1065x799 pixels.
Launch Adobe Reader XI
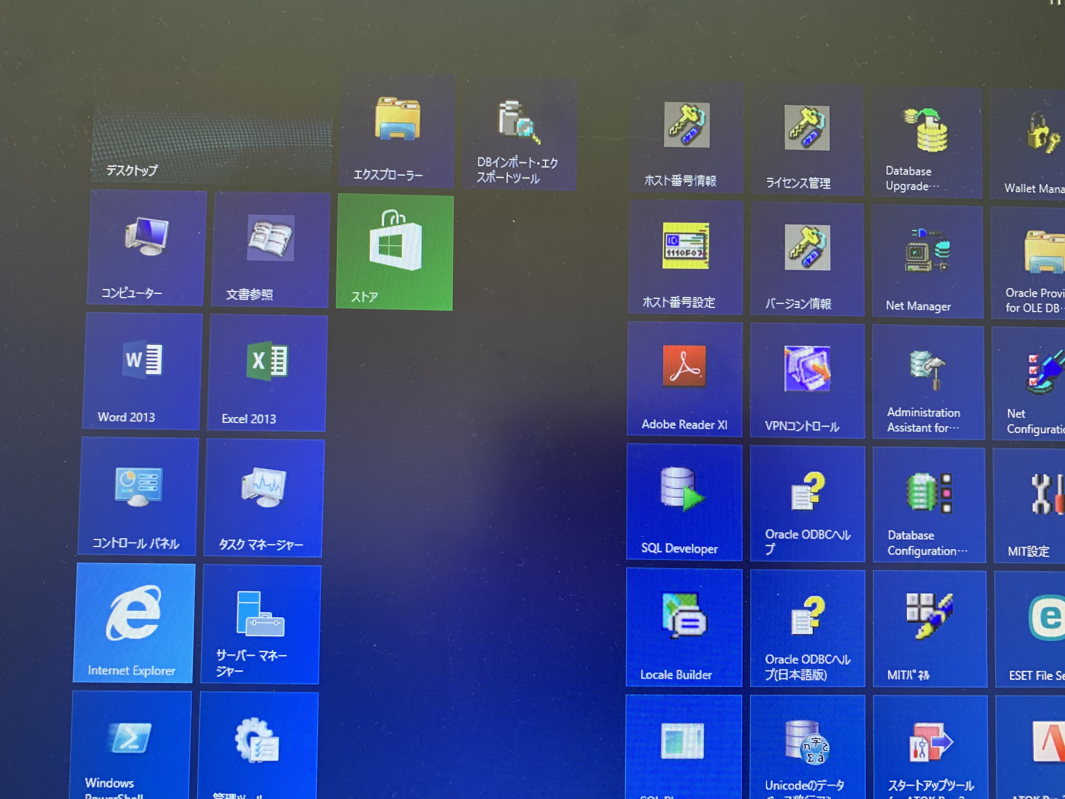tap(684, 379)
